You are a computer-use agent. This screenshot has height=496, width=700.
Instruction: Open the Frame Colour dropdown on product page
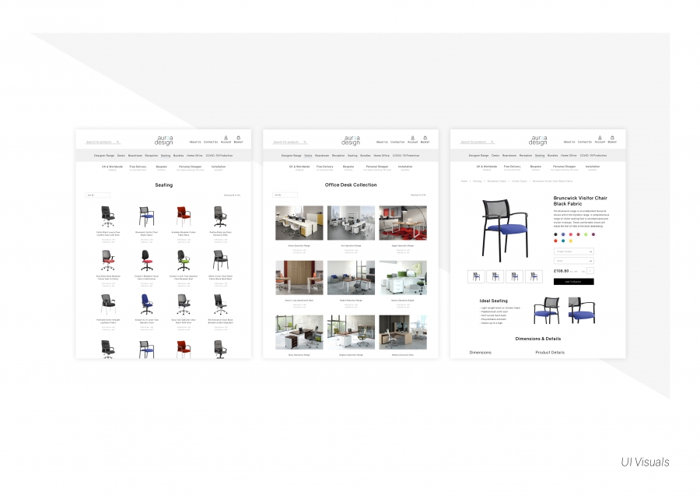573,252
